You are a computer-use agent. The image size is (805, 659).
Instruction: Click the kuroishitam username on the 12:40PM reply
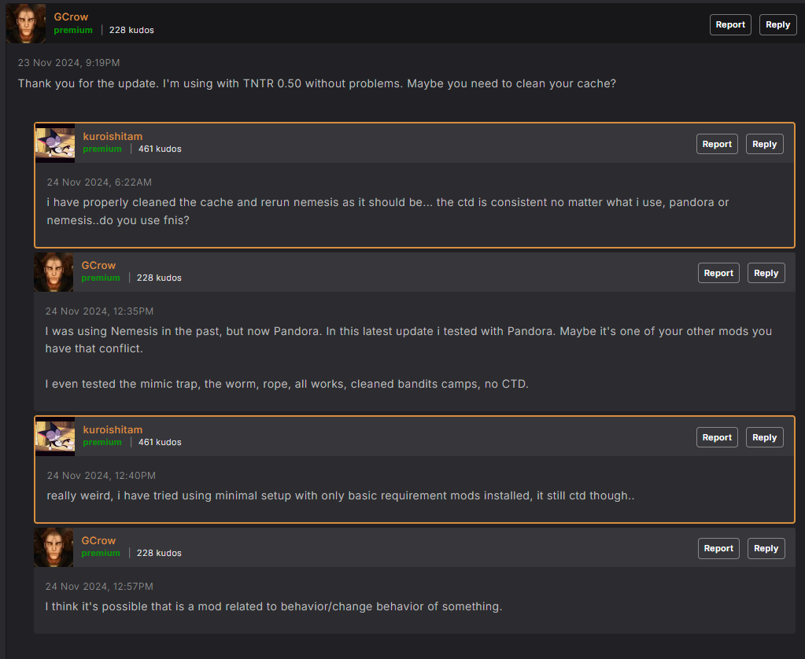point(113,429)
